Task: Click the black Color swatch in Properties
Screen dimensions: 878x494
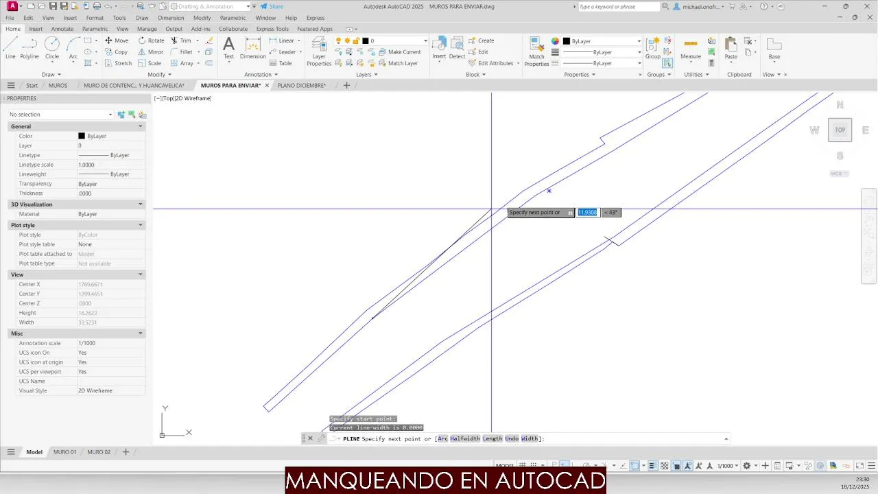Action: click(82, 136)
